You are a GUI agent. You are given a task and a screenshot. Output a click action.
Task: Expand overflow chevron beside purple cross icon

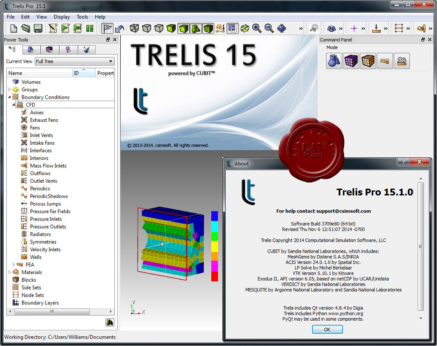coord(363,28)
